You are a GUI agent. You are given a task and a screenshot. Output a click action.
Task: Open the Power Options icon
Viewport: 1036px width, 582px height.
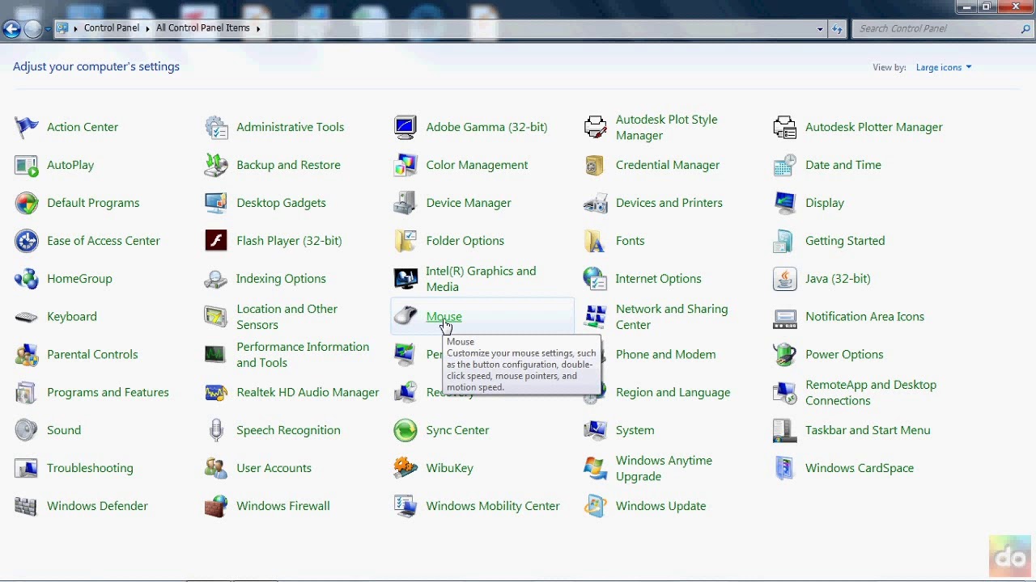tap(785, 355)
